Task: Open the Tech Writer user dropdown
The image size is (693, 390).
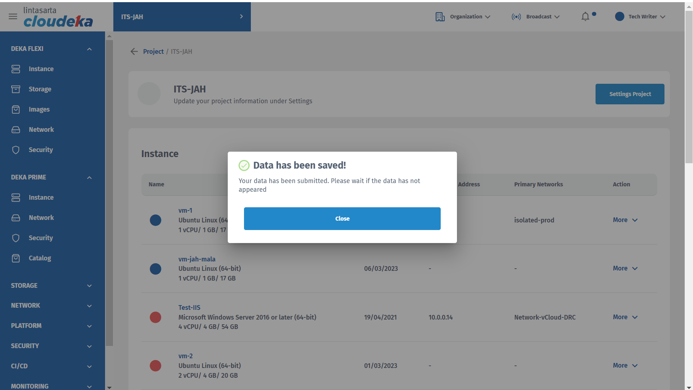Action: (x=641, y=17)
